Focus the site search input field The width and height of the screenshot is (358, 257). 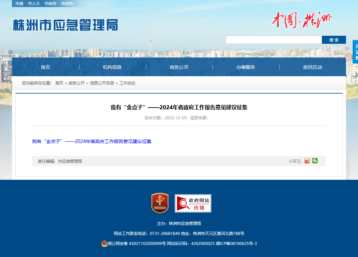pyautogui.click(x=274, y=40)
